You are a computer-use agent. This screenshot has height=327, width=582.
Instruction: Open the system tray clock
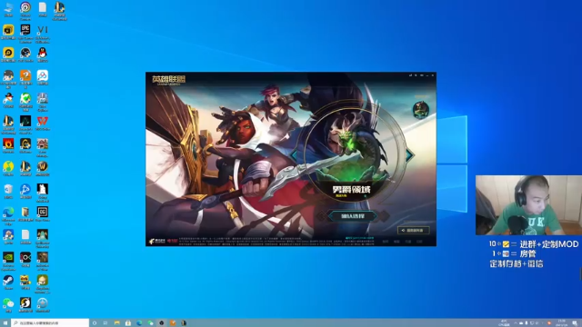point(562,323)
